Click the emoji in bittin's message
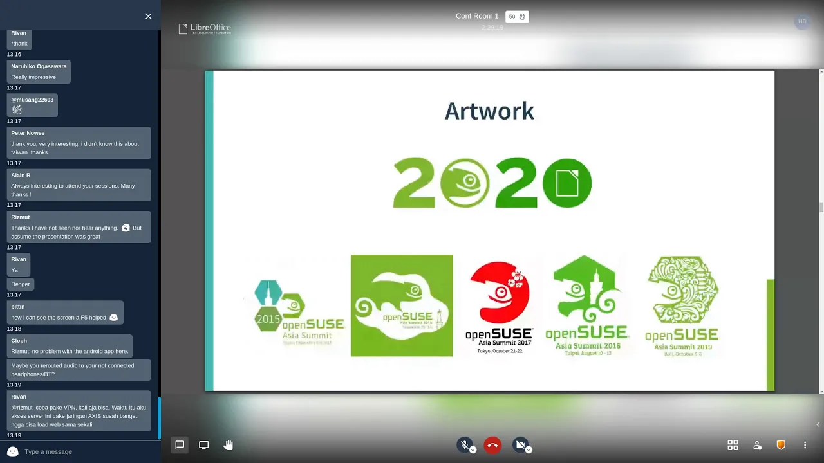The image size is (824, 463). click(114, 317)
